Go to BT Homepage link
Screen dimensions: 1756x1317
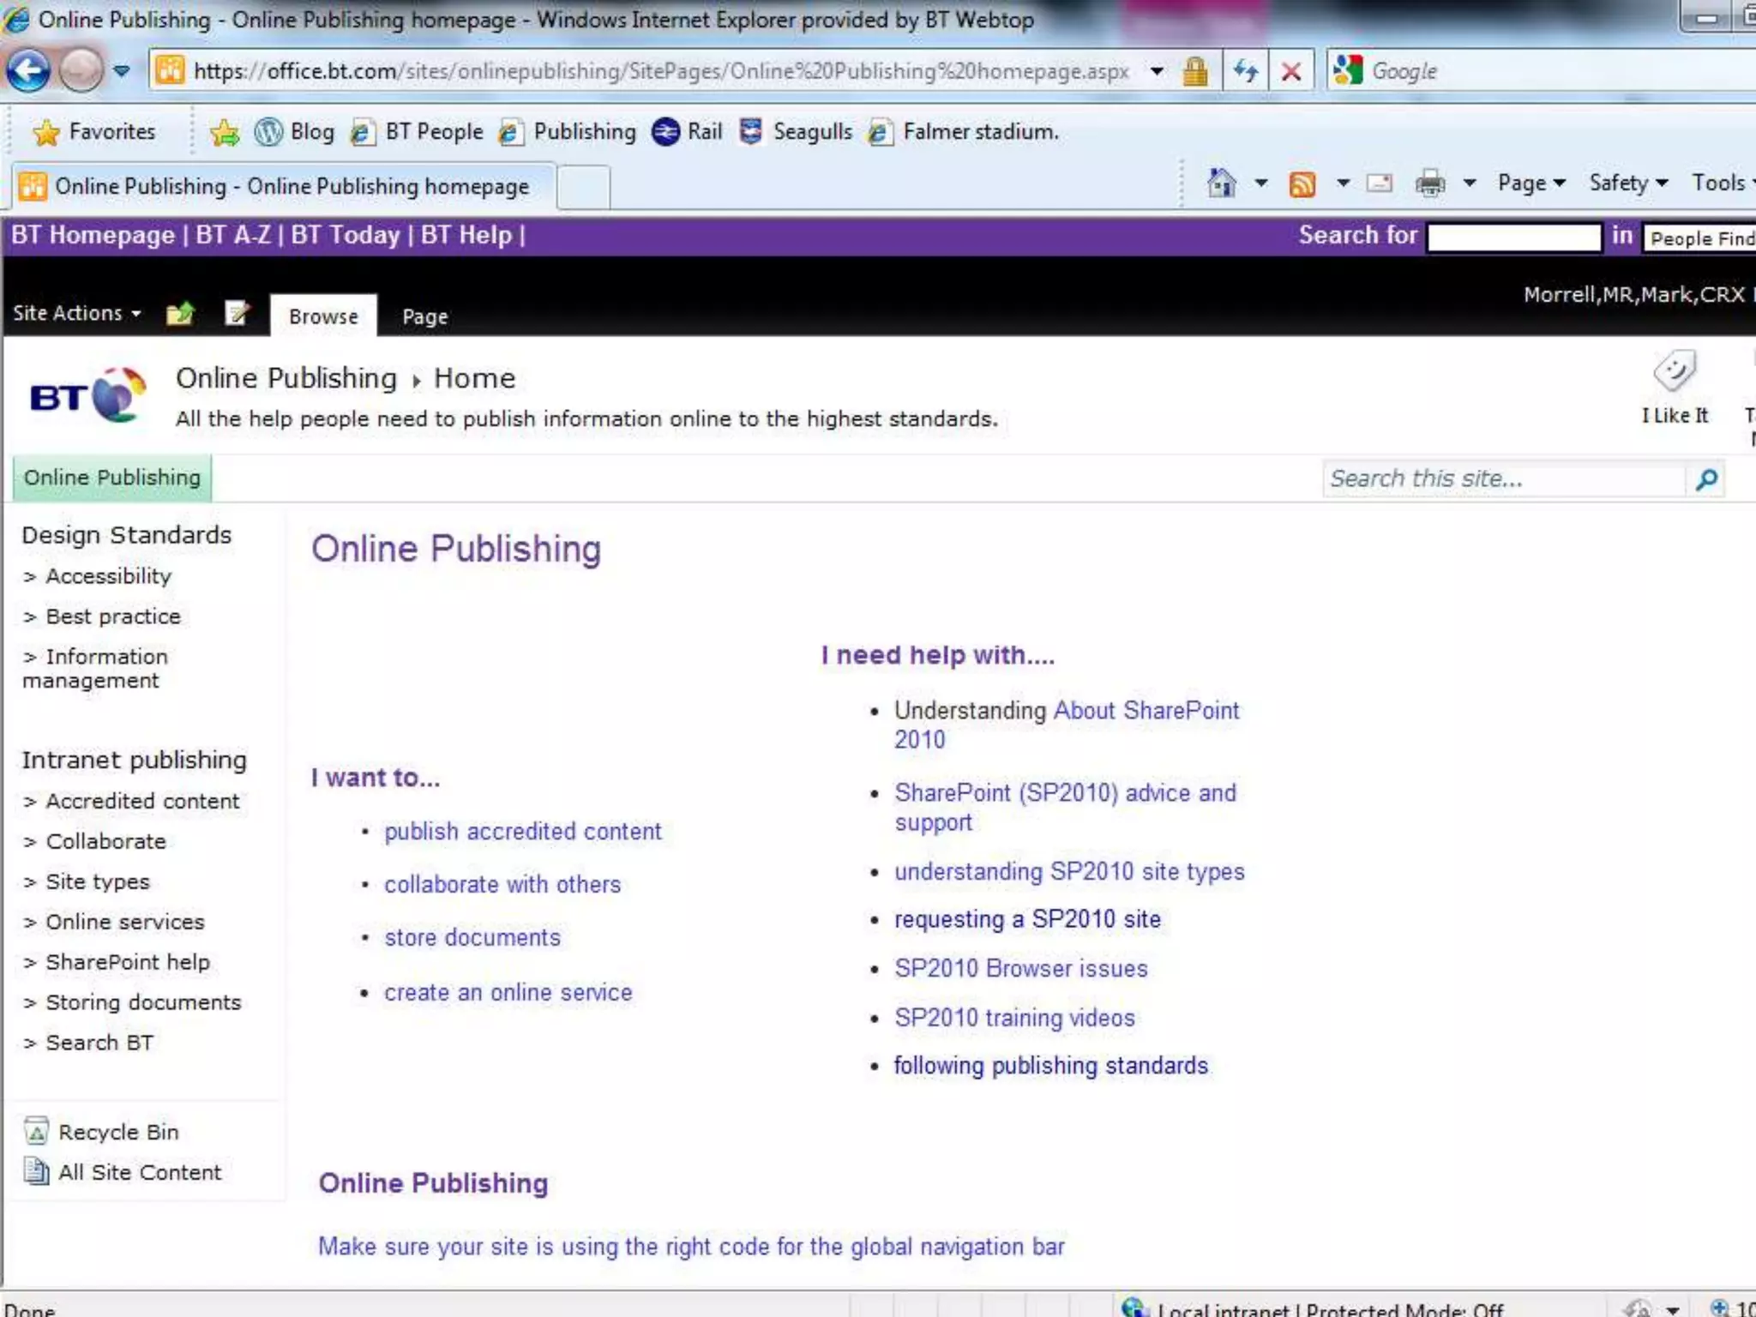click(93, 235)
